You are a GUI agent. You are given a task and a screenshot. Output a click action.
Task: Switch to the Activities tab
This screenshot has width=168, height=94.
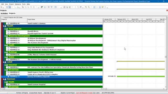click(x=4, y=13)
